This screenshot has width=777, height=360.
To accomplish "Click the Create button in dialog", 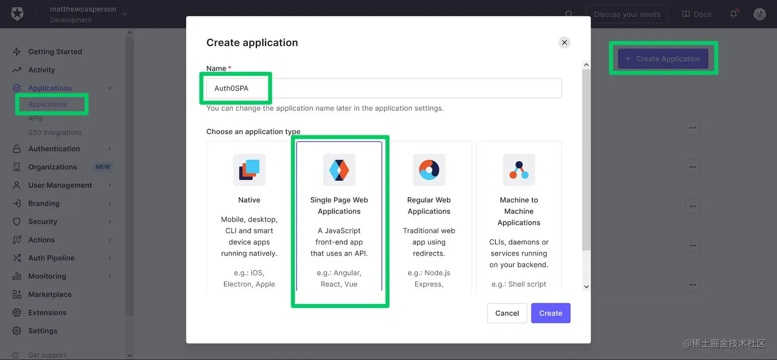I will click(x=551, y=313).
